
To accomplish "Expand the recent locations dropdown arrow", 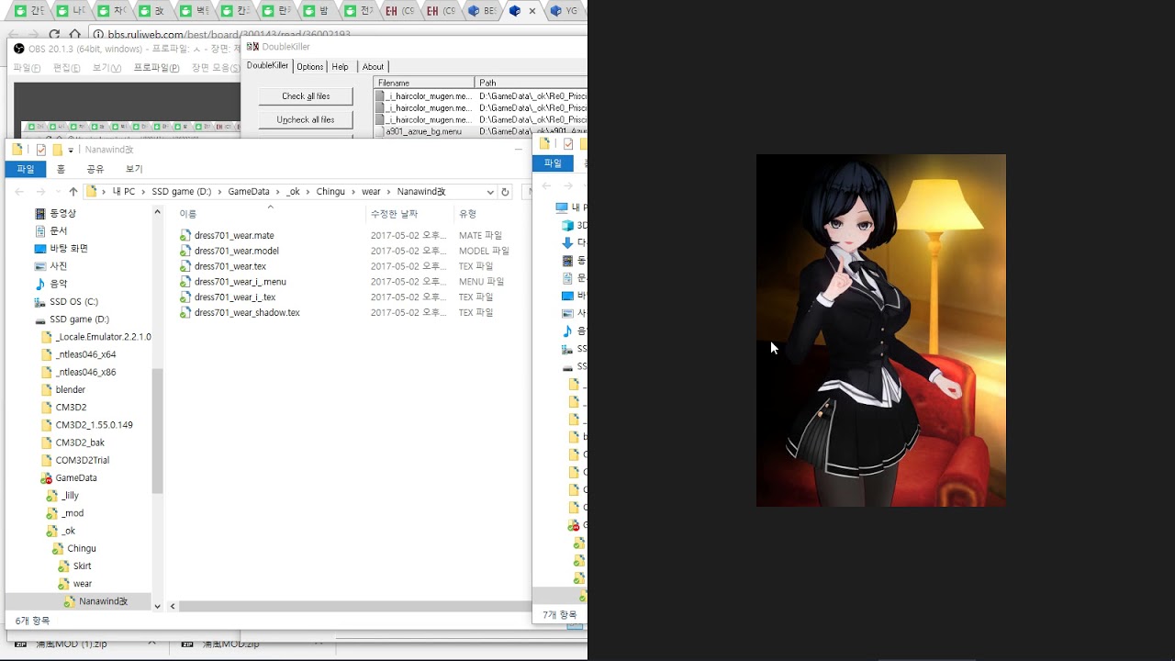I will click(x=58, y=192).
